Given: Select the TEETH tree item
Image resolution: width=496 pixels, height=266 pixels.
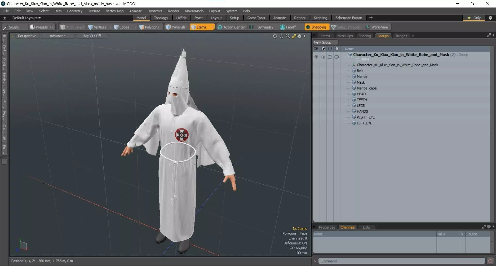Looking at the screenshot, I should point(362,100).
